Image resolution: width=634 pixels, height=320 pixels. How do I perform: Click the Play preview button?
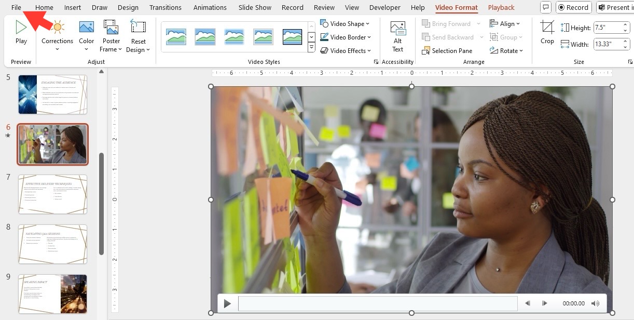[21, 32]
